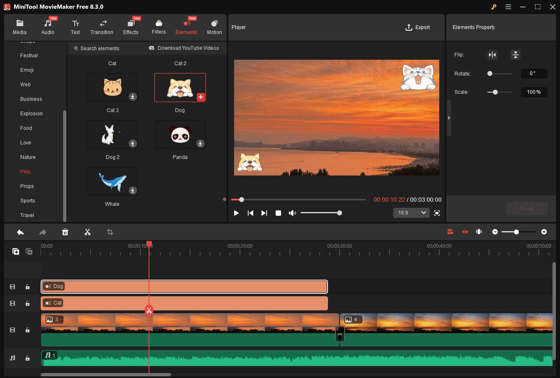Click the transition between clips 3 and 4
560x378 pixels.
340,334
